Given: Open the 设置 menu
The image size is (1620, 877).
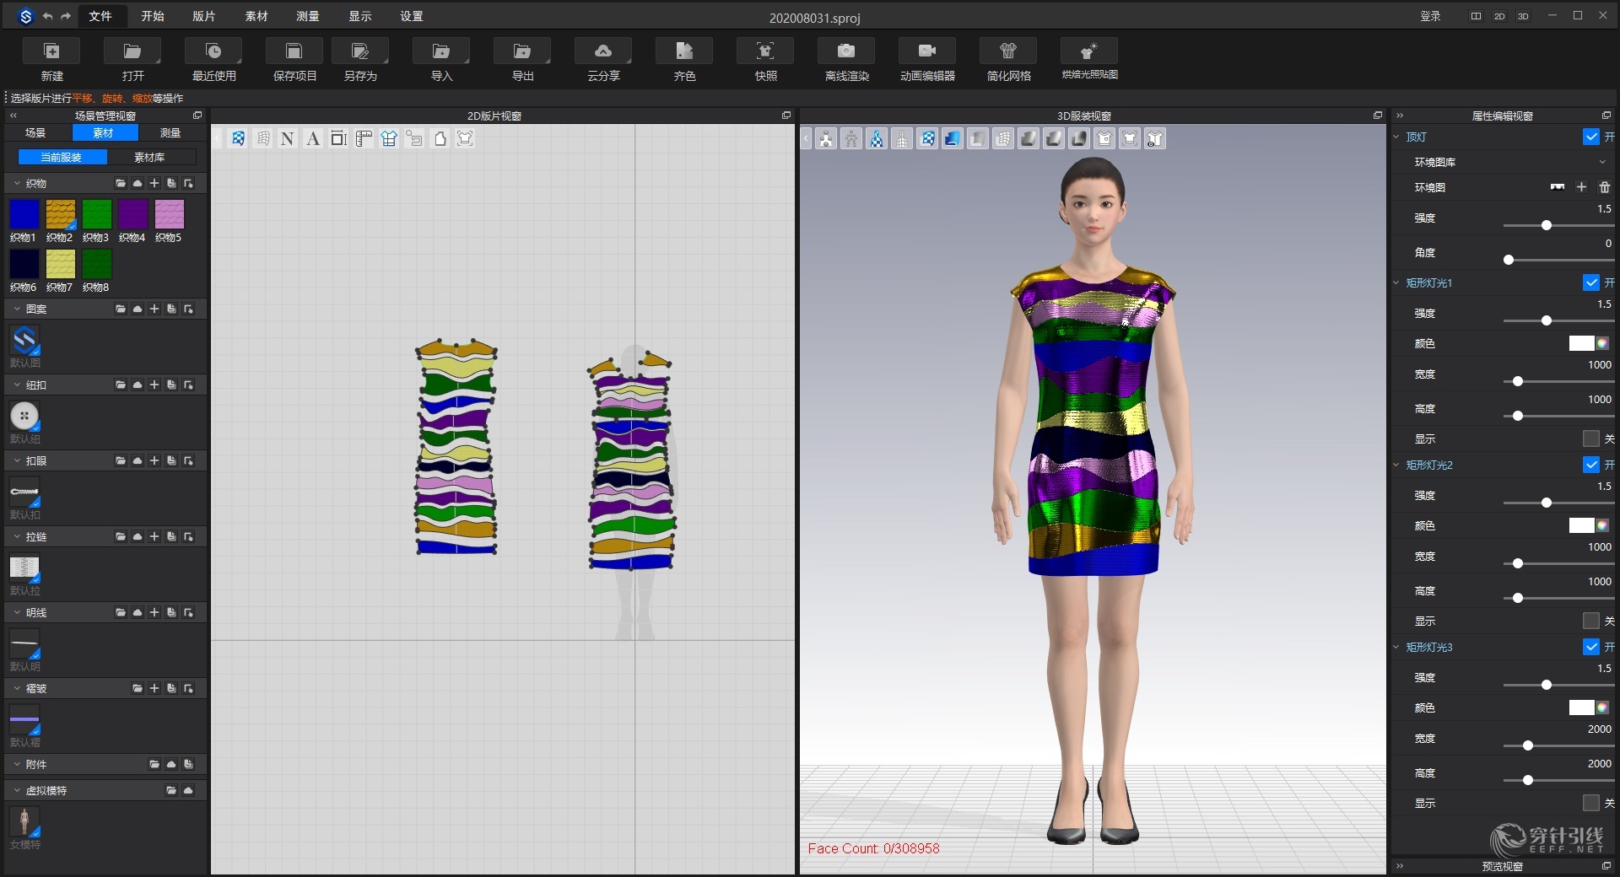Looking at the screenshot, I should tap(411, 16).
